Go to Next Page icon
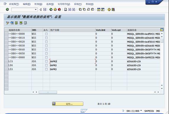 point(88,9)
